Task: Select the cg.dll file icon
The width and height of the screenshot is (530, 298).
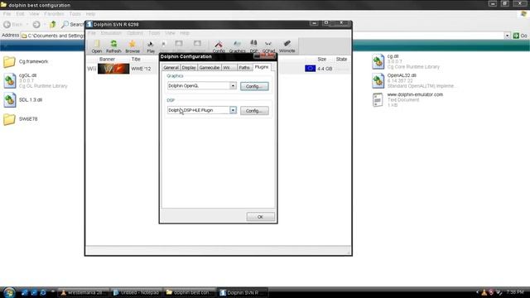Action: tap(378, 62)
